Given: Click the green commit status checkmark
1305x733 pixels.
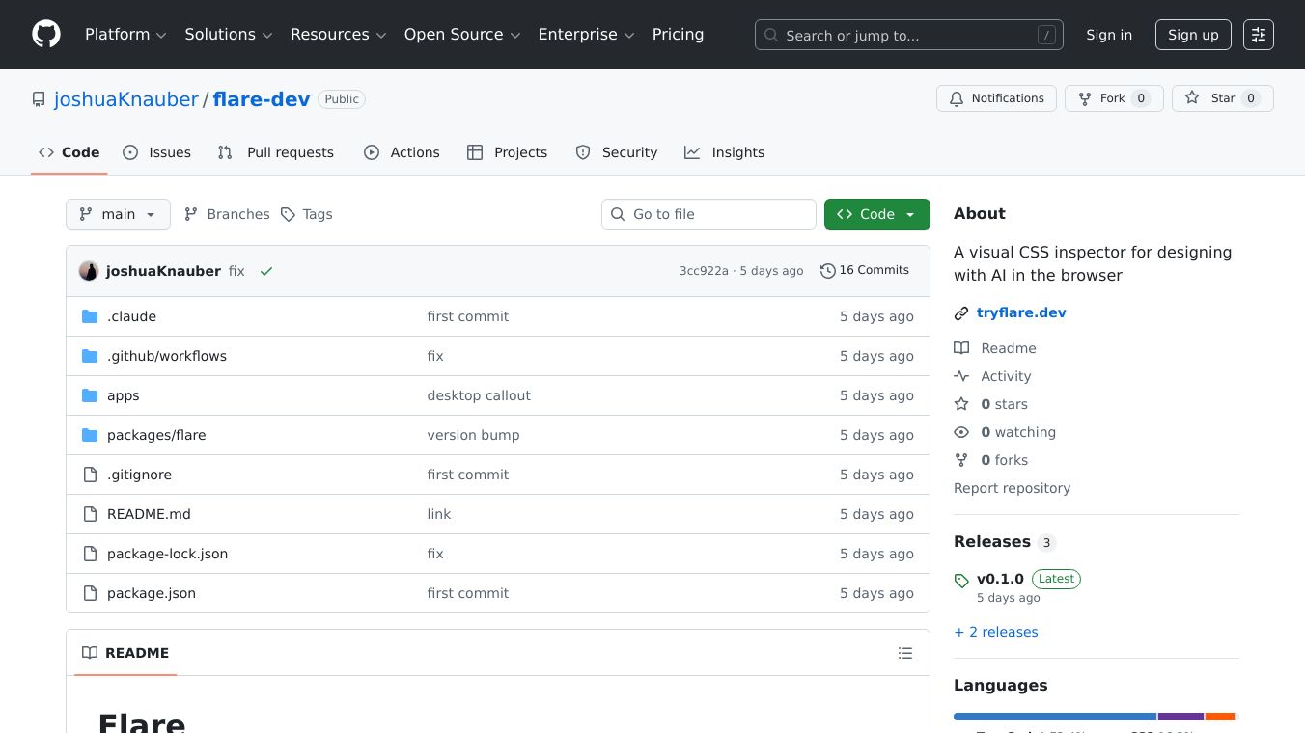Looking at the screenshot, I should coord(266,272).
